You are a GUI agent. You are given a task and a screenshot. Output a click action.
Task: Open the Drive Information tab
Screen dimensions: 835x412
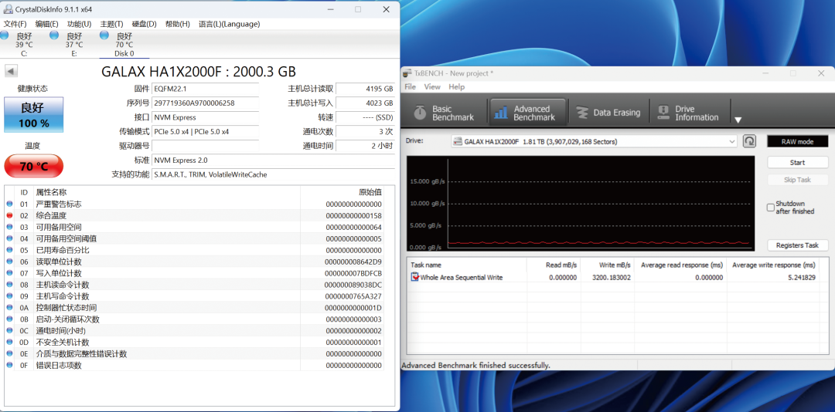pos(690,113)
